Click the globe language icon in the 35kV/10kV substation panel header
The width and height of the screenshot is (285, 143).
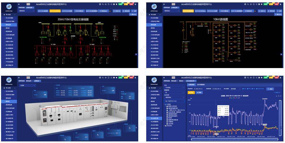tap(100, 4)
